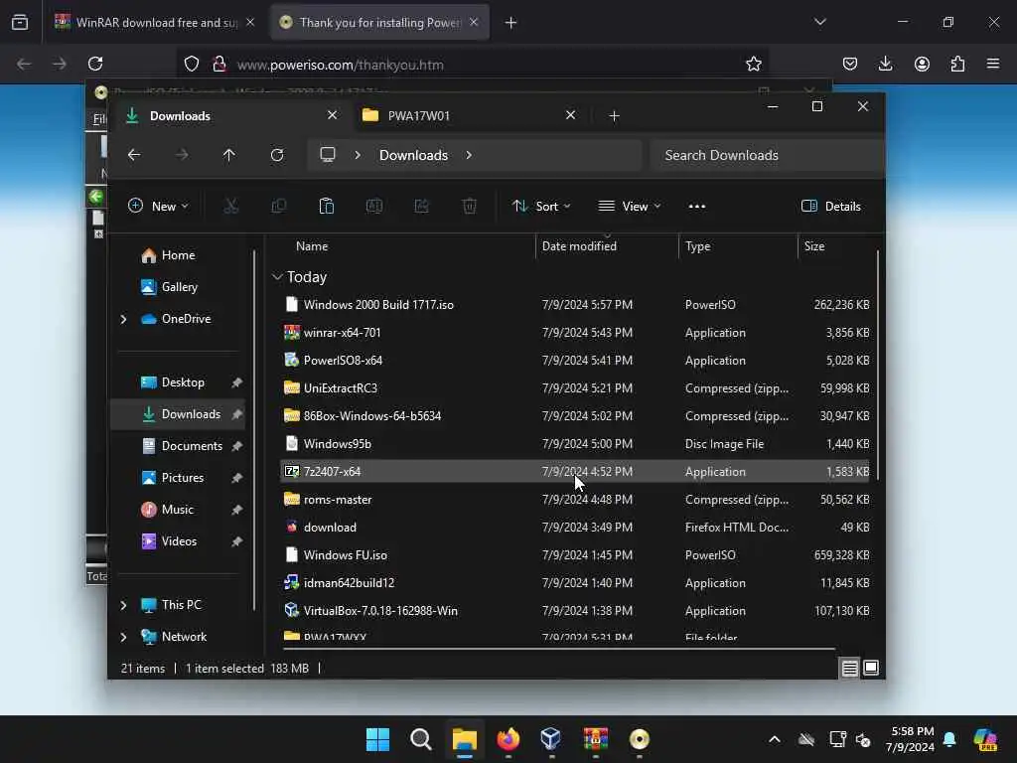The width and height of the screenshot is (1017, 763).
Task: Select the idman642build12 file
Action: pyautogui.click(x=577, y=582)
